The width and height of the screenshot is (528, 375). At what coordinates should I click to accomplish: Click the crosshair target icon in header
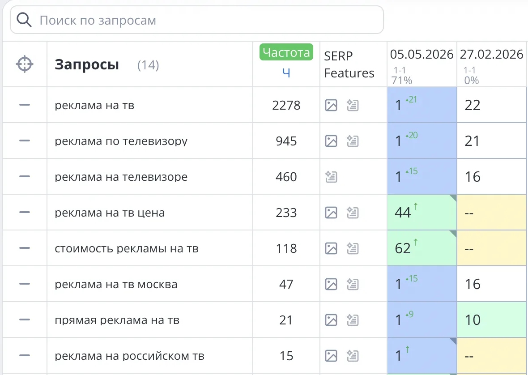(25, 64)
